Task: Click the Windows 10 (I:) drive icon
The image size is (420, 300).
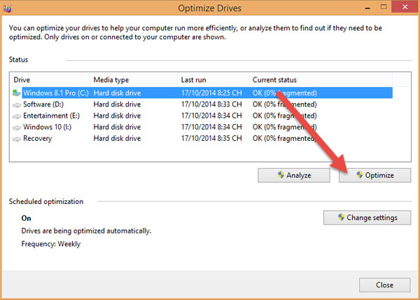Action: point(17,128)
